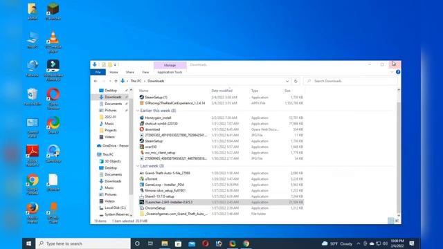This screenshot has height=249, width=443.
Task: Open Customize Quick Access Toolbar dropdown
Action: point(115,64)
